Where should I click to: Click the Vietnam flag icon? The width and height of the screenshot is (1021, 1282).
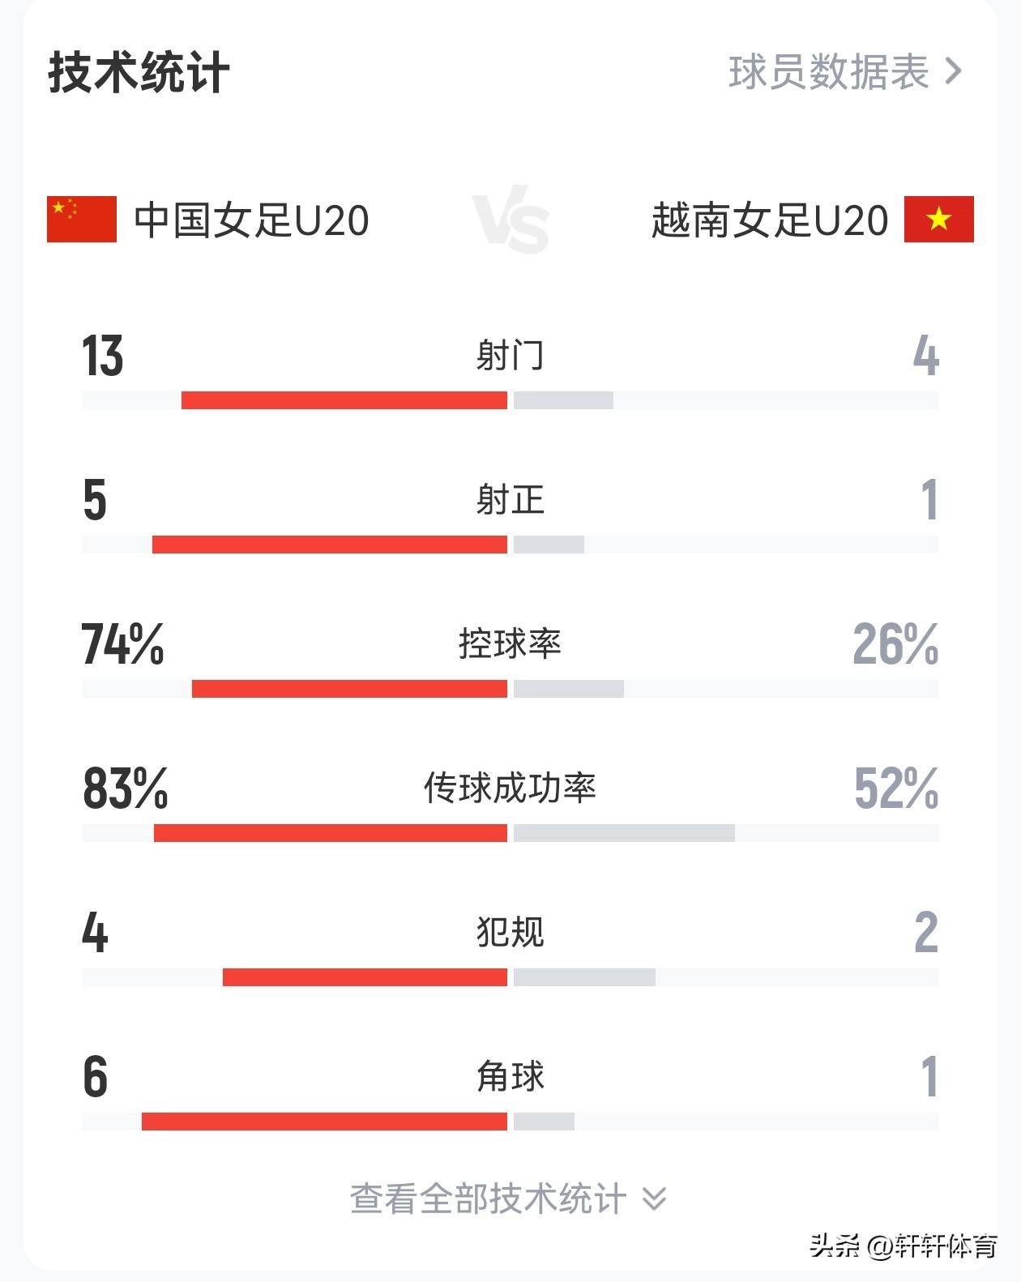tap(938, 220)
